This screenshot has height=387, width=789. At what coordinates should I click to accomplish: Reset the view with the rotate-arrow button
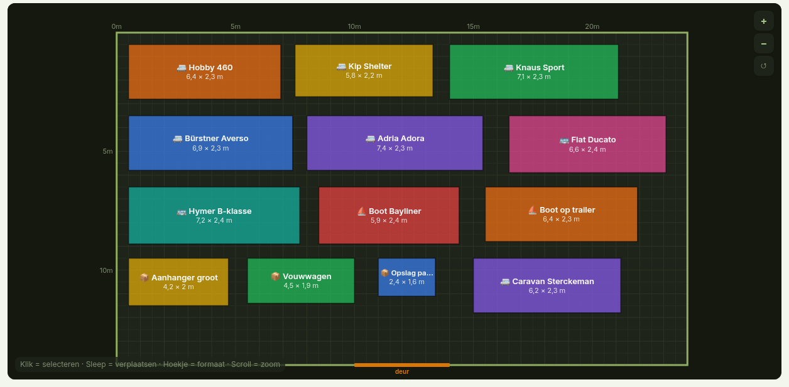point(764,66)
